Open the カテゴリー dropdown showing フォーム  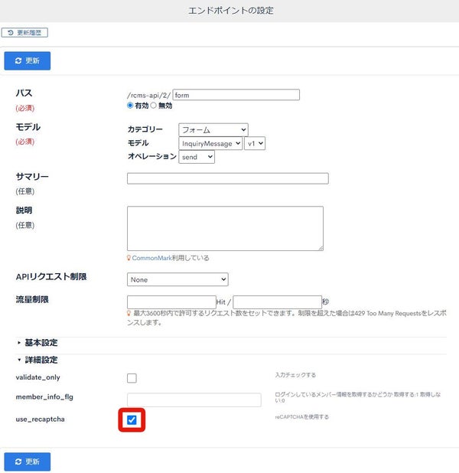click(x=213, y=129)
